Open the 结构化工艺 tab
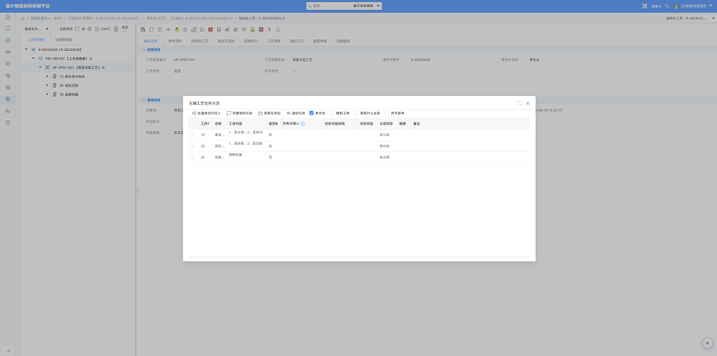This screenshot has height=356, width=717. tap(200, 41)
